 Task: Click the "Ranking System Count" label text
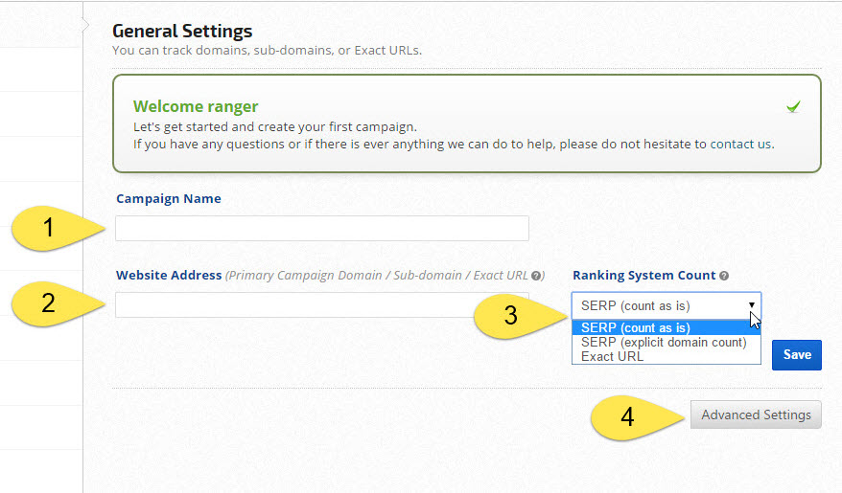pos(643,276)
